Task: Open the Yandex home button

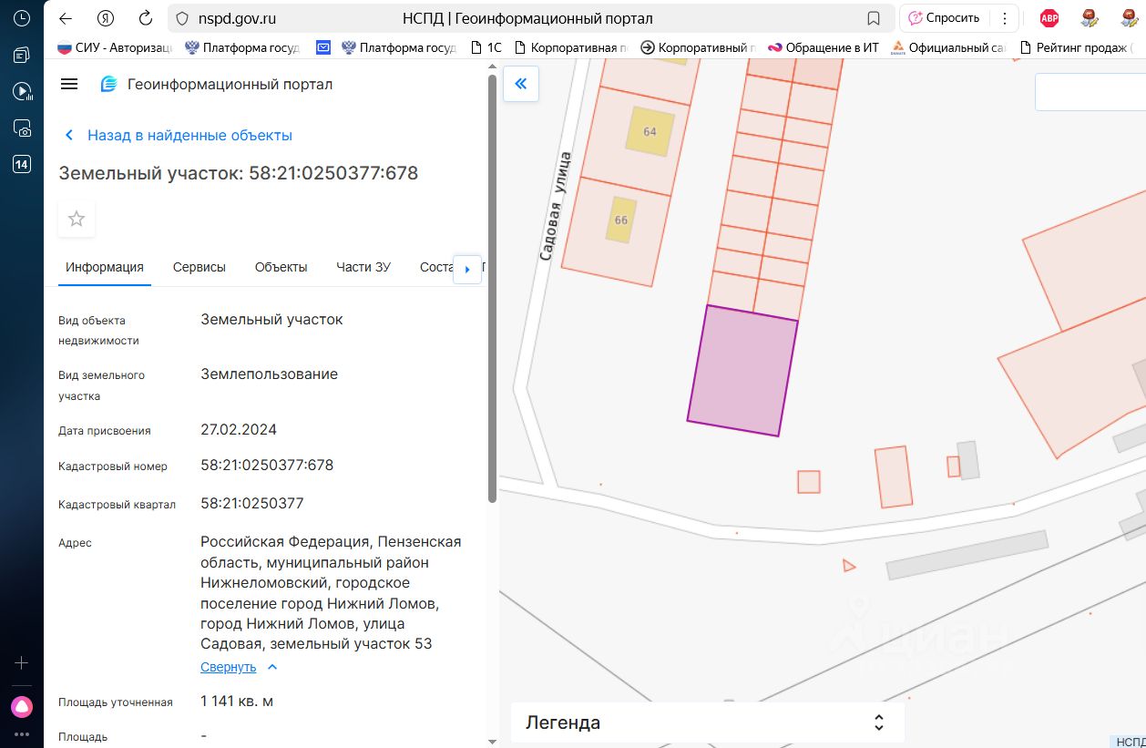Action: click(106, 18)
